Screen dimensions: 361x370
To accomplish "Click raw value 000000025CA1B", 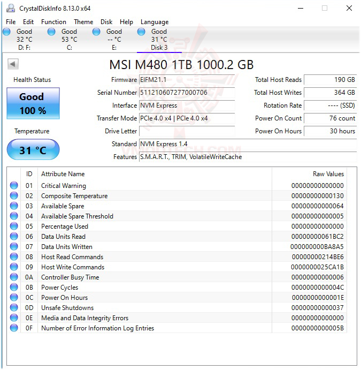I will tap(317, 267).
